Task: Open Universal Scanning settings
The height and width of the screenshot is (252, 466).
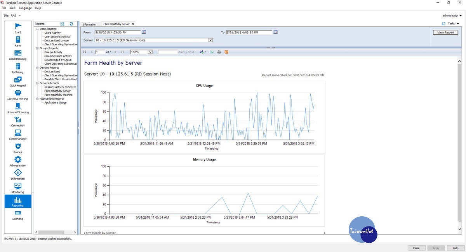Action: (x=18, y=108)
